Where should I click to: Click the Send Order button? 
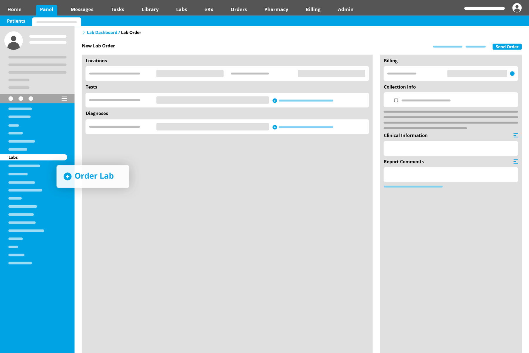point(507,47)
